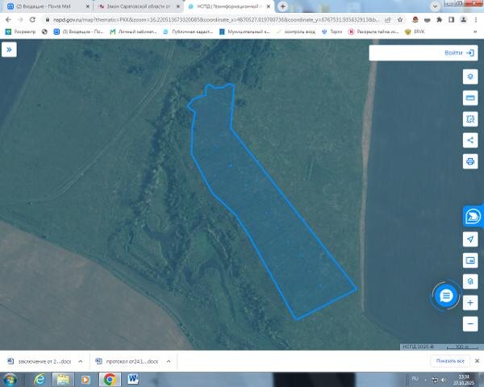Launch Internet Explorer from taskbar

40,379
